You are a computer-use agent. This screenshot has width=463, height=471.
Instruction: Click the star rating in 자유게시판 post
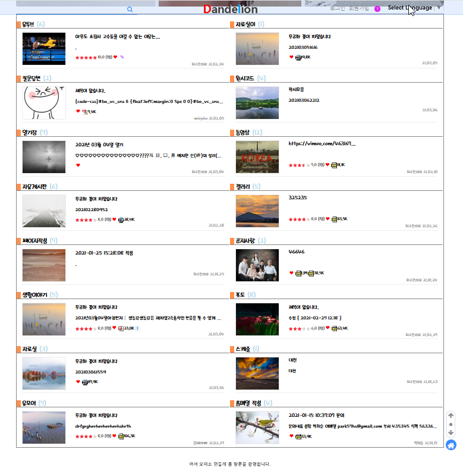[x=86, y=219]
